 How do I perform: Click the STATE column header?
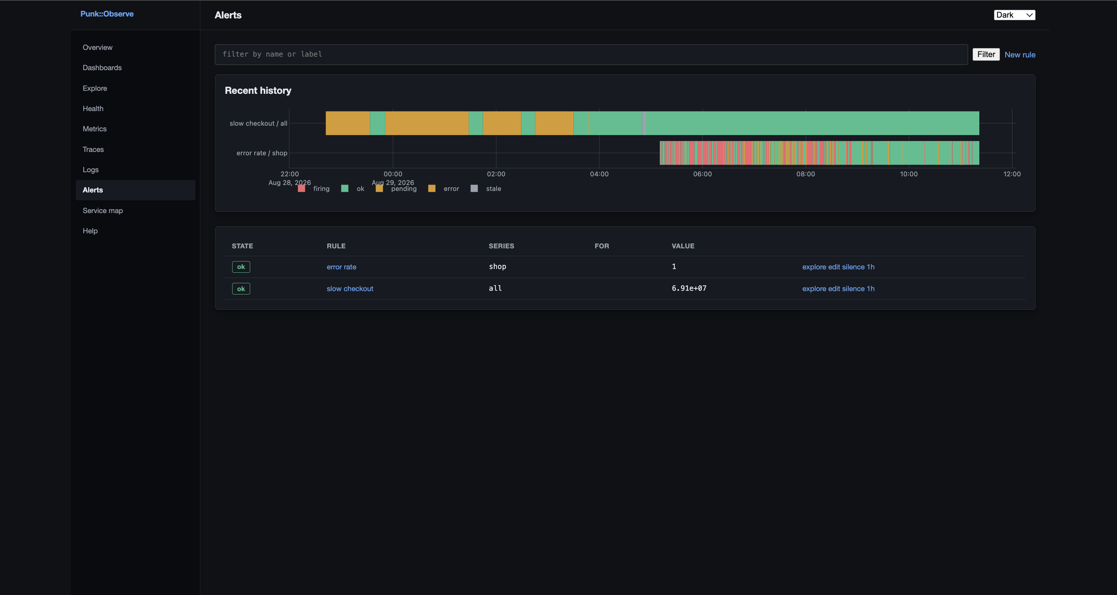pyautogui.click(x=242, y=246)
